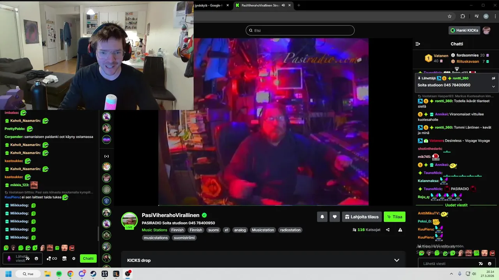Screen dimensions: 499x280
Task: Select the analog tag
Action: [x=240, y=230]
